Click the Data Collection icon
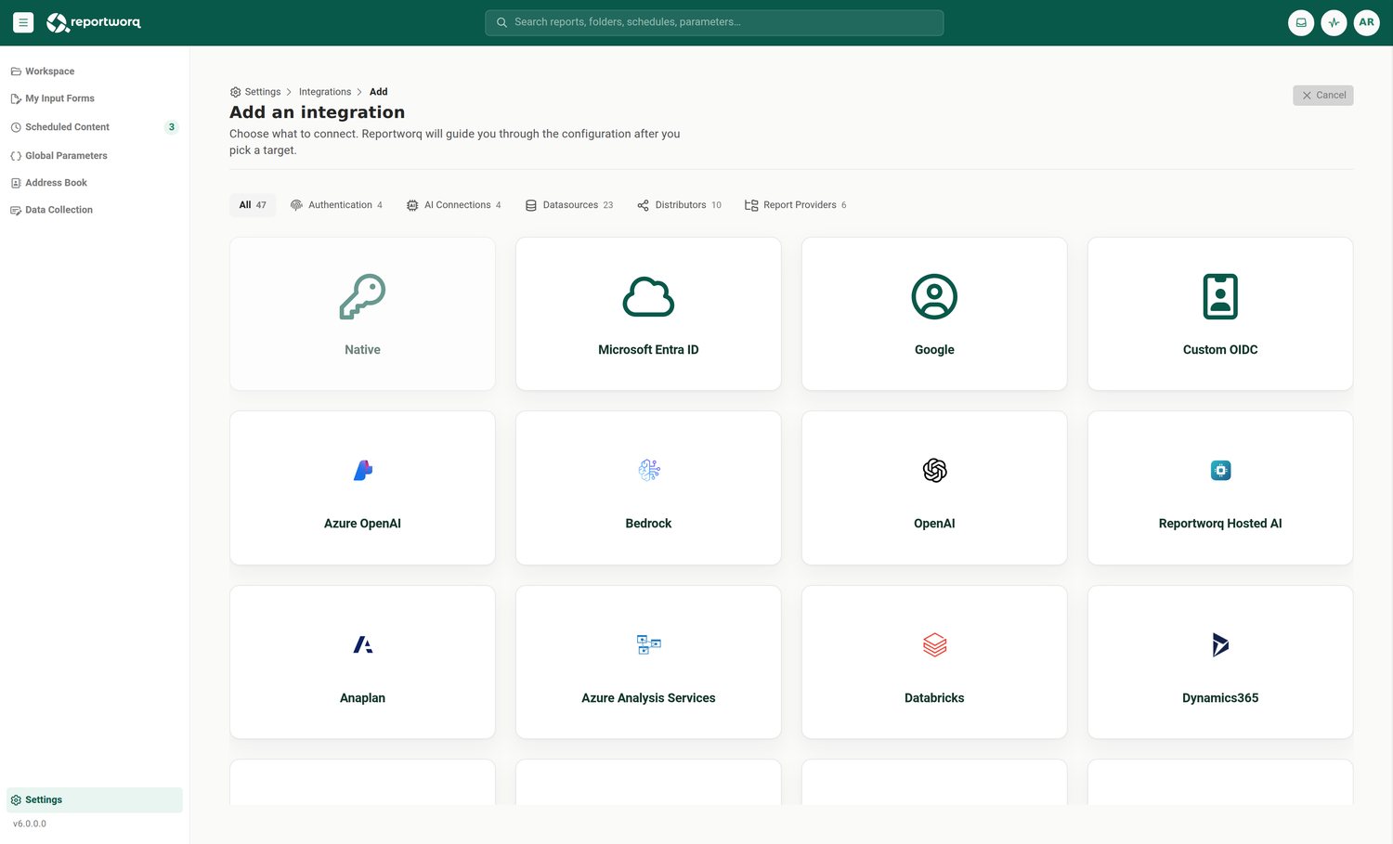Image resolution: width=1393 pixels, height=844 pixels. [x=16, y=210]
